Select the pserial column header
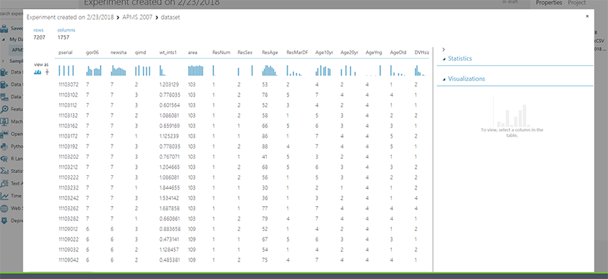Viewport: 608px width, 279px height. click(65, 52)
